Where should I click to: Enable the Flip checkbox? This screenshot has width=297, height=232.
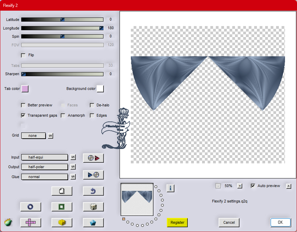point(23,55)
